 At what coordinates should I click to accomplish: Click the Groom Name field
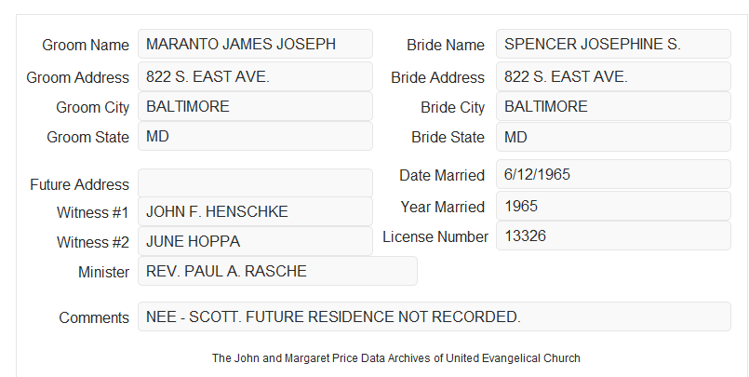255,44
